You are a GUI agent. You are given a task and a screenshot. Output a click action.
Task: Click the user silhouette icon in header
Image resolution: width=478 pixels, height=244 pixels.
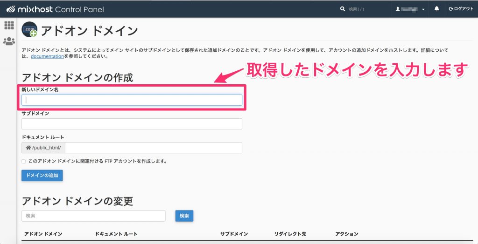(398, 9)
